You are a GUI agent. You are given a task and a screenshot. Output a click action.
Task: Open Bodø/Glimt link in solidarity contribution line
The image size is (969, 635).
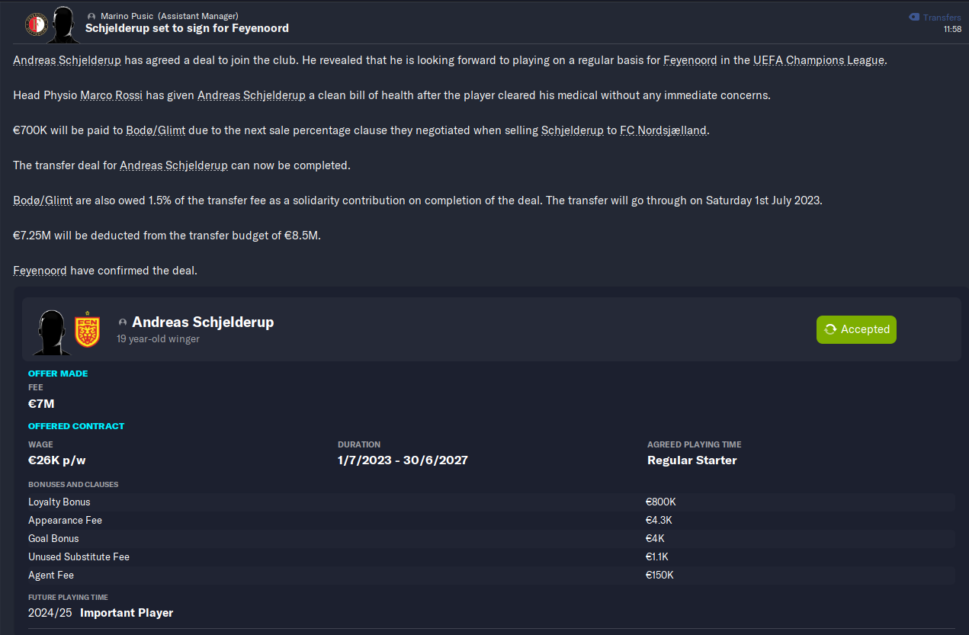coord(43,200)
